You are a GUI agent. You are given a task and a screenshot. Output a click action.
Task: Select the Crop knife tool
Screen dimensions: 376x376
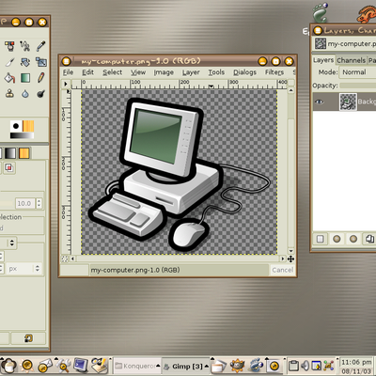[9, 62]
